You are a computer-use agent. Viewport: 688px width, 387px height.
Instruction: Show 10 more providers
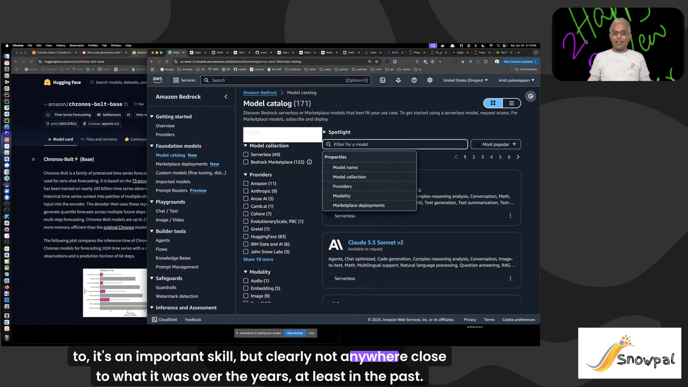[258, 259]
